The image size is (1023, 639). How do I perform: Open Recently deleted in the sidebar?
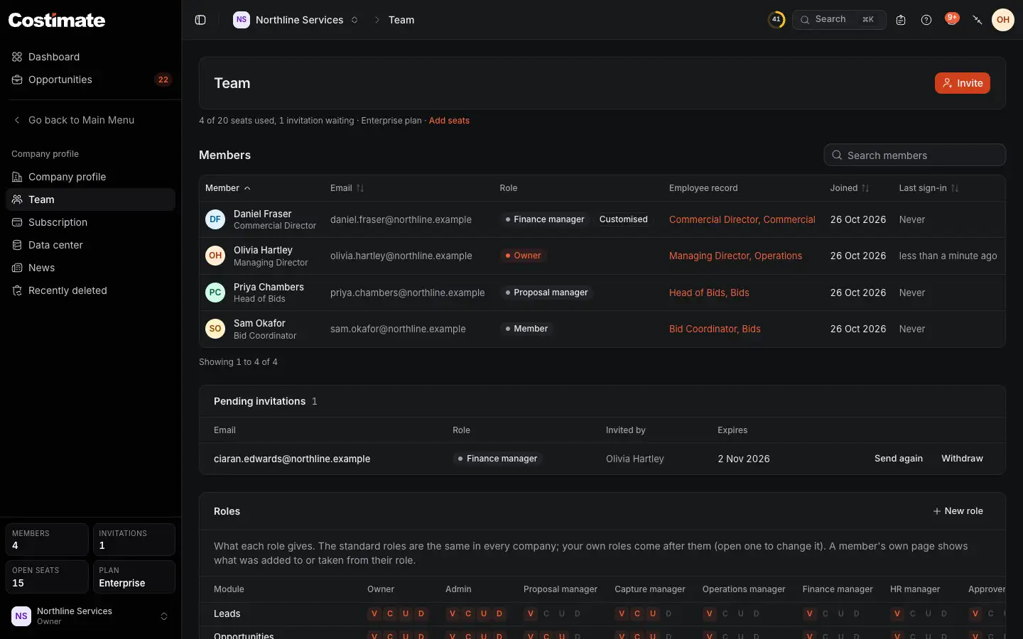[91, 290]
